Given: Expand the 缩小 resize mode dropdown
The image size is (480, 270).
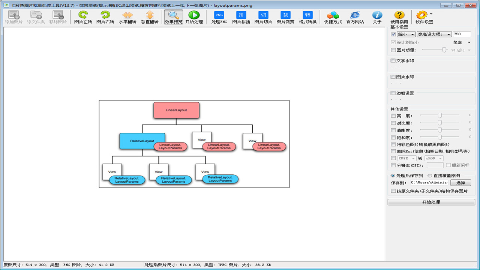Looking at the screenshot, I should (x=406, y=34).
